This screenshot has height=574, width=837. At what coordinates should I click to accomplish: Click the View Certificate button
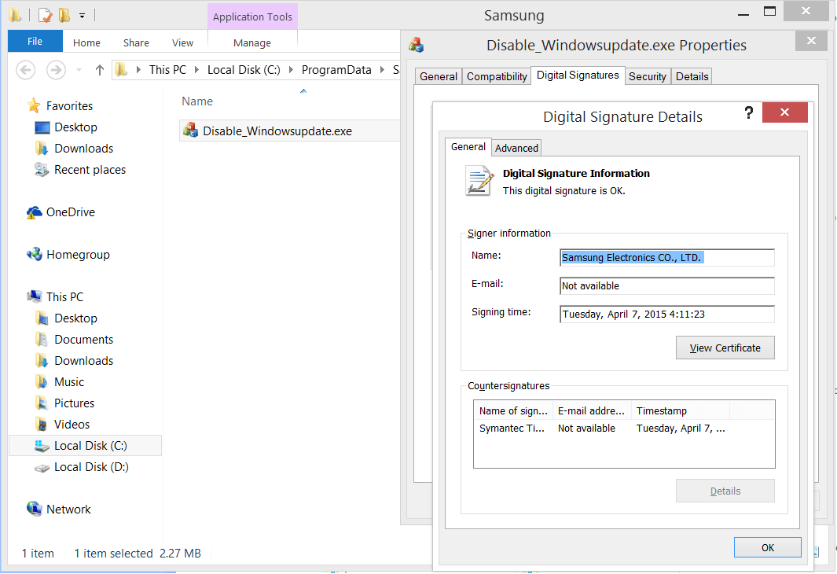pyautogui.click(x=725, y=348)
